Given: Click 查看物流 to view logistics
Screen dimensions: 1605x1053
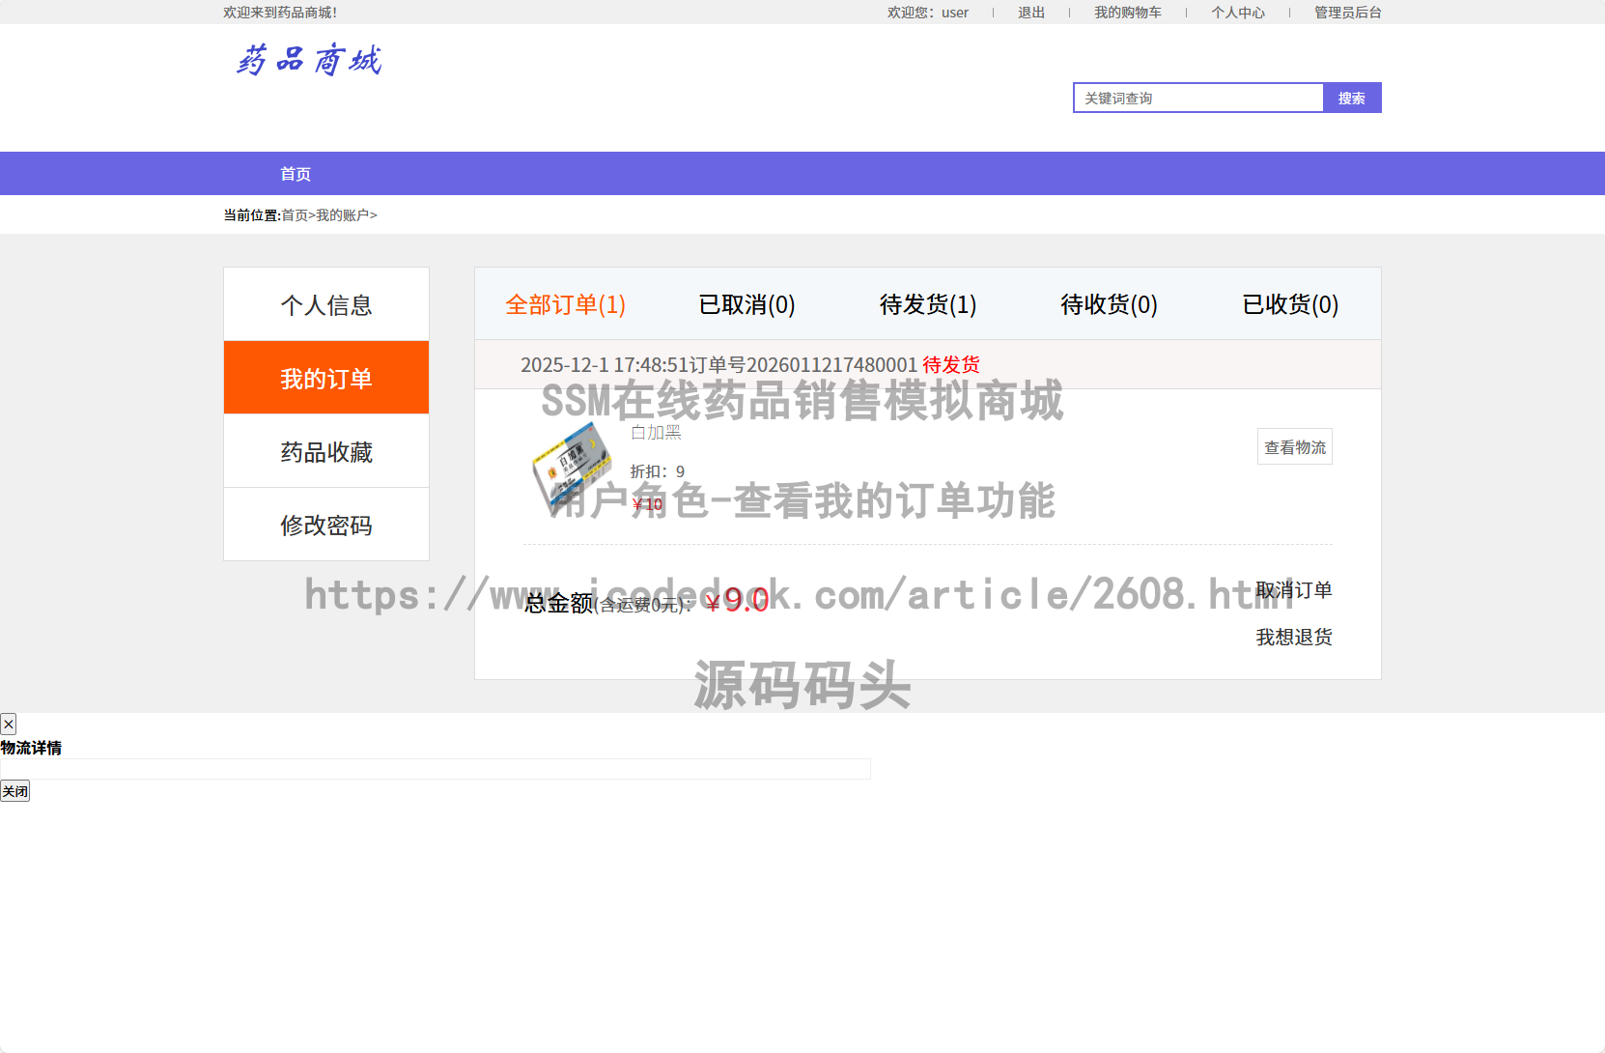Looking at the screenshot, I should click(1294, 446).
